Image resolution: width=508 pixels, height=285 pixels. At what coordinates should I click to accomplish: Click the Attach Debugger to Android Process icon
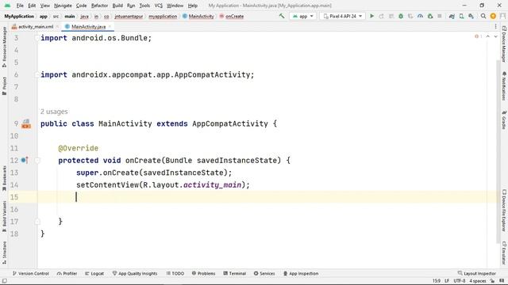(x=430, y=16)
